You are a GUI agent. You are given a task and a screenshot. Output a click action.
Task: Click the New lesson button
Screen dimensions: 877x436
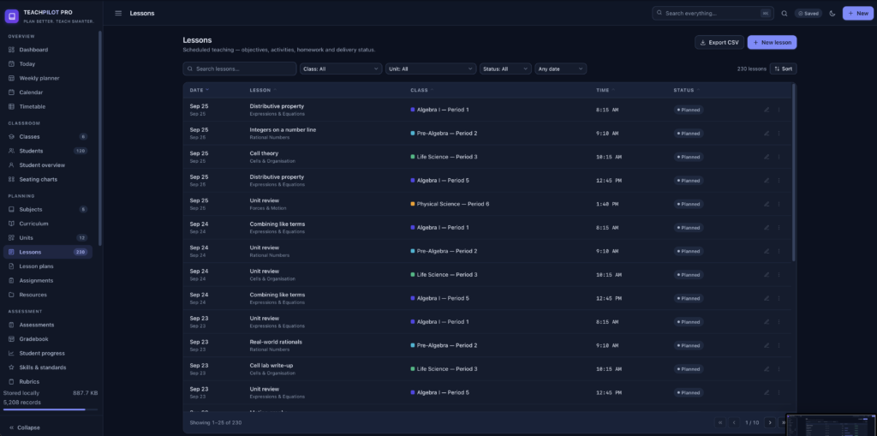click(772, 43)
